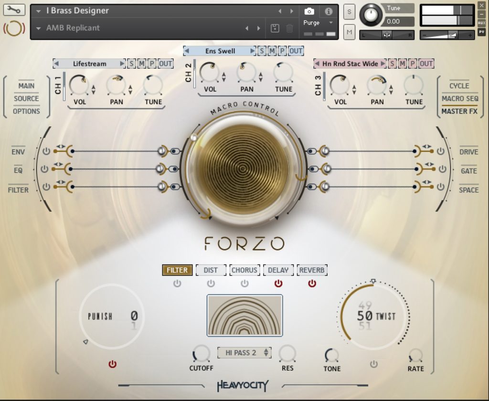Open the CYCLE page
The image size is (489, 401).
(x=459, y=86)
